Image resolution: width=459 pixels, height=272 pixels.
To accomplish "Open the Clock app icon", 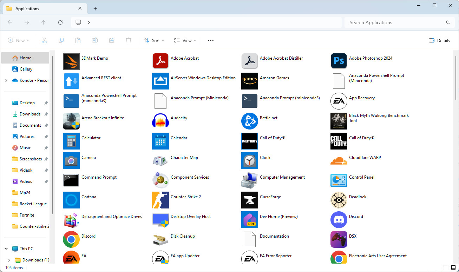I will (250, 161).
